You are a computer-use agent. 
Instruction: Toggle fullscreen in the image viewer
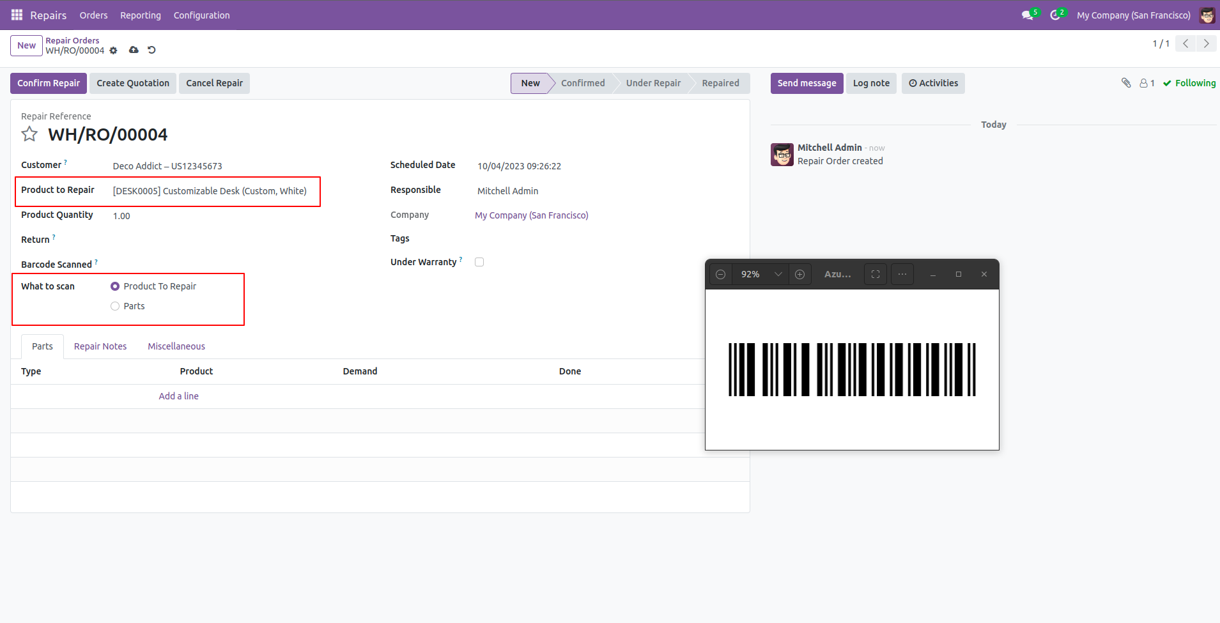(876, 274)
